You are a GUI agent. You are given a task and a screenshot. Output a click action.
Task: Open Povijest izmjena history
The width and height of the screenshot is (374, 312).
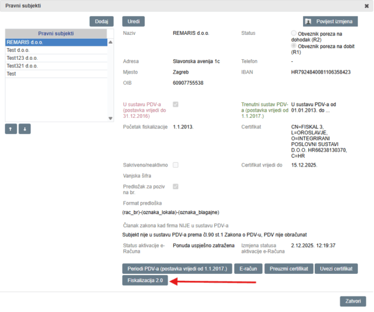330,21
